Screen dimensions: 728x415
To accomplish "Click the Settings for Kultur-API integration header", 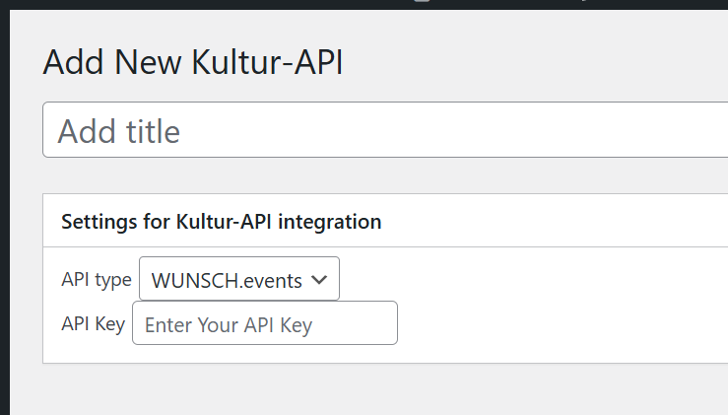I will [221, 222].
